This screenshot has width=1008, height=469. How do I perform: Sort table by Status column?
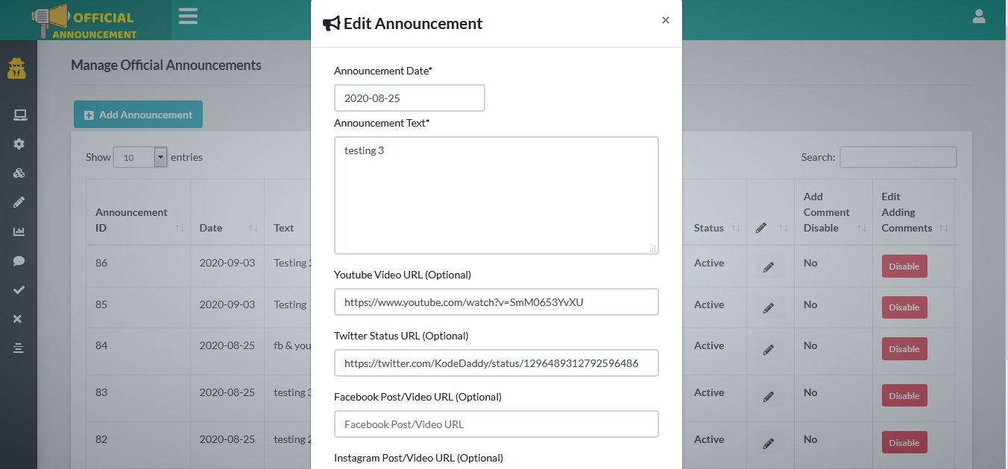tap(716, 228)
